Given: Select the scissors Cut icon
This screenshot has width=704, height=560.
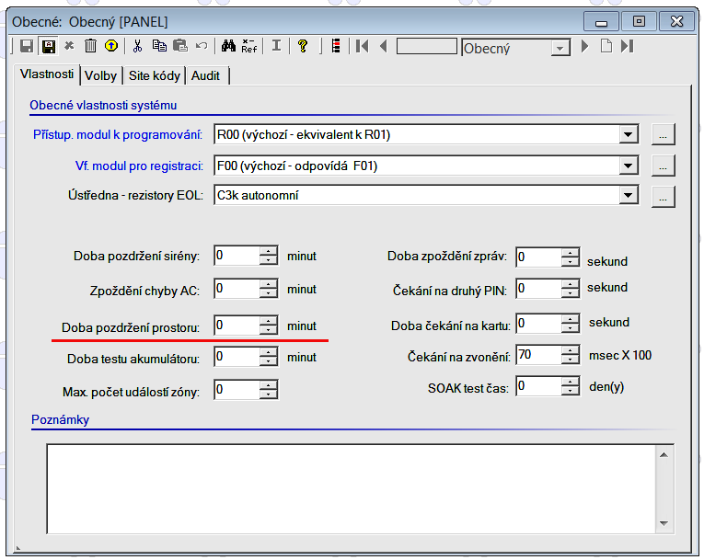Looking at the screenshot, I should 138,46.
